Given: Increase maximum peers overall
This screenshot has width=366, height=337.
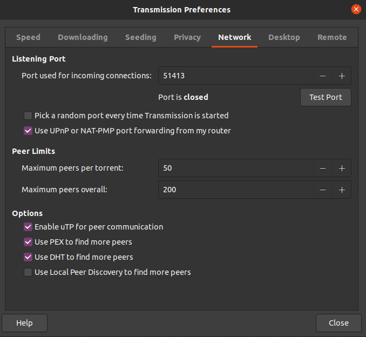Looking at the screenshot, I should pyautogui.click(x=342, y=190).
